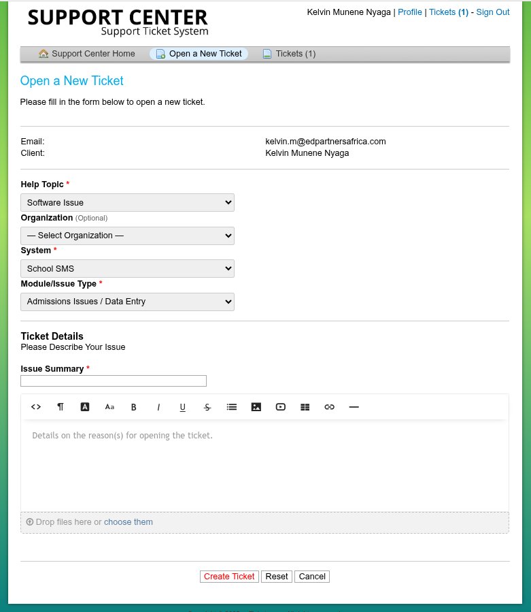Open the Help Topic dropdown

tap(128, 203)
